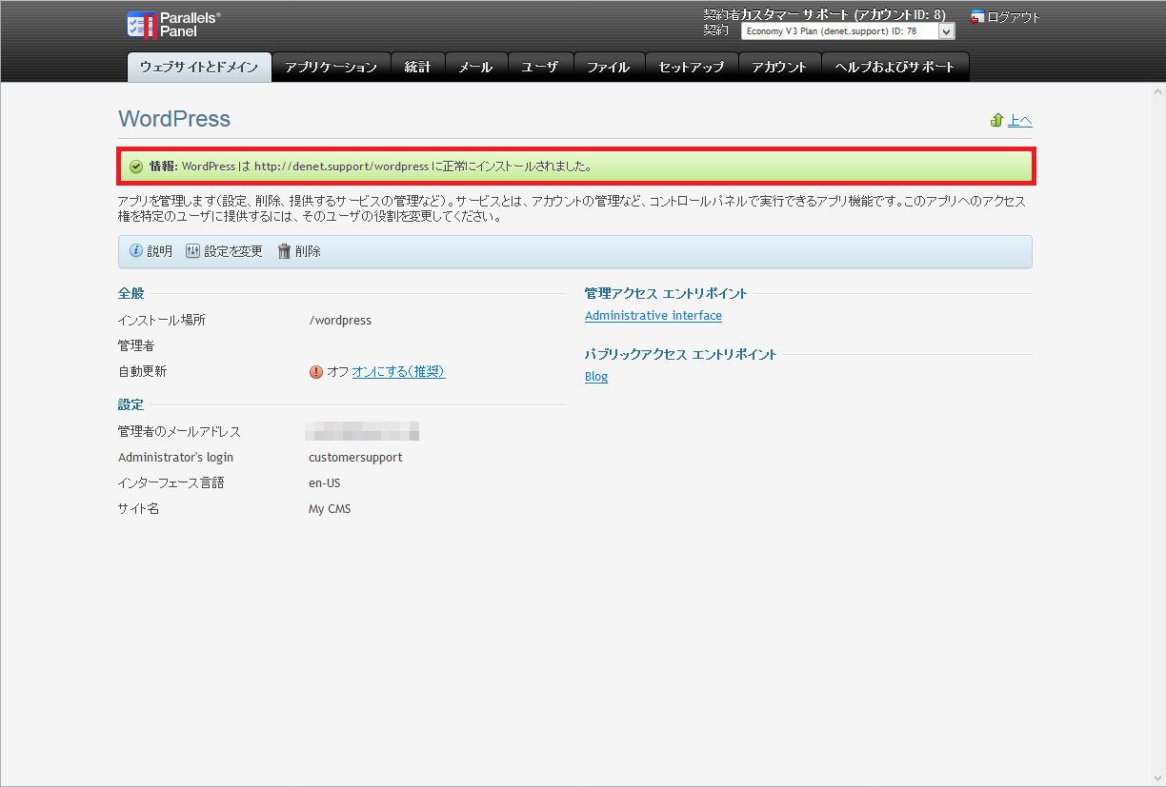Click the WordPress page heading
Viewport: 1166px width, 787px height.
(x=174, y=119)
